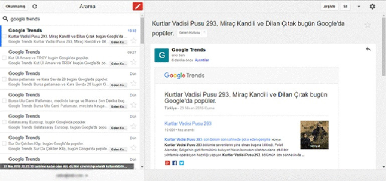
Task: Open the 09:27 Kut Ül Amare email
Action: (70, 57)
